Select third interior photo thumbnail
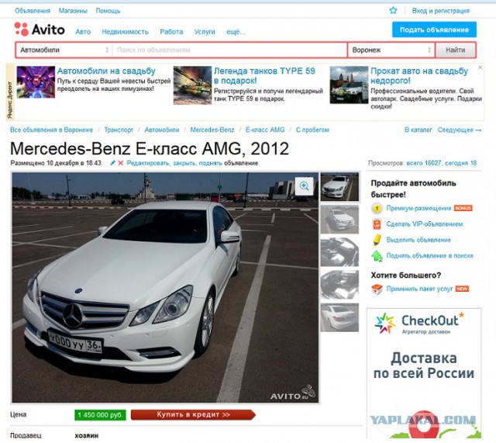Image resolution: width=496 pixels, height=443 pixels. pos(339,252)
